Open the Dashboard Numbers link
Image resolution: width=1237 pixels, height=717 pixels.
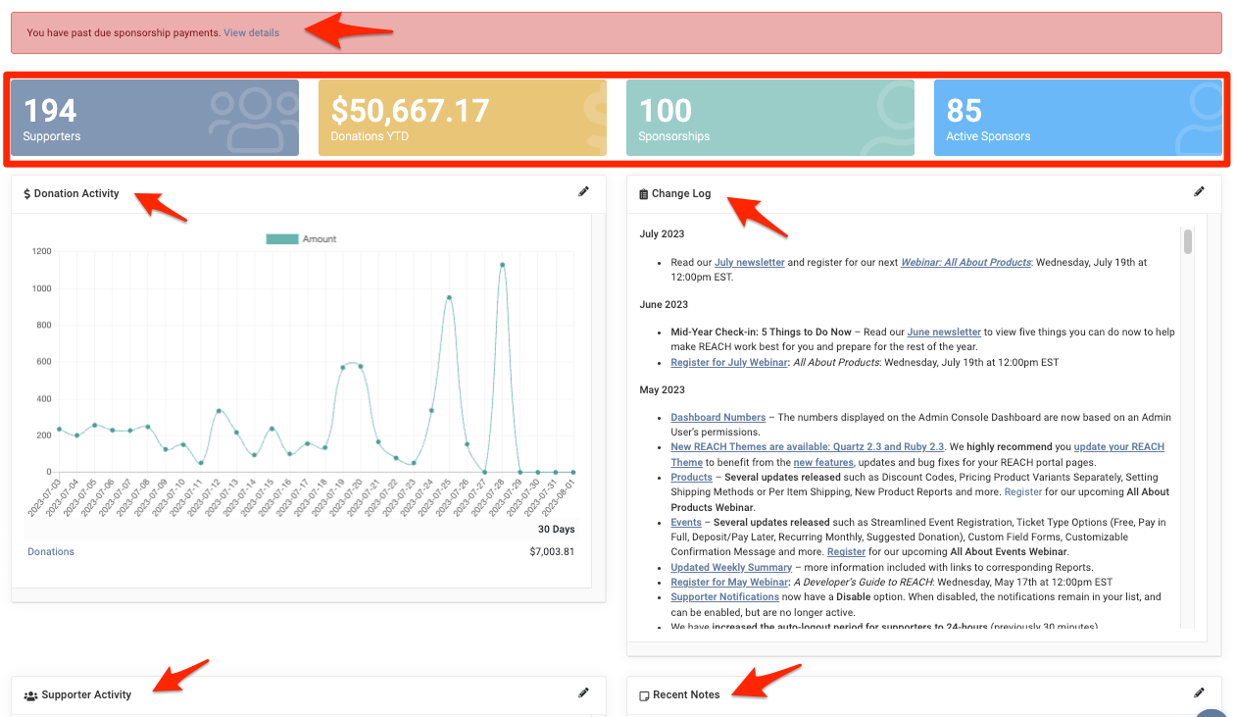tap(717, 417)
